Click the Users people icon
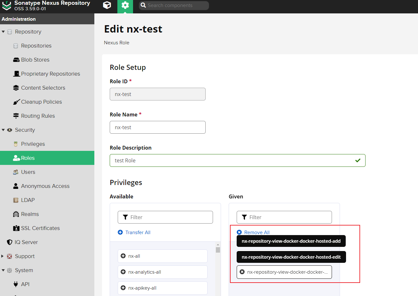Image resolution: width=418 pixels, height=296 pixels. (16, 172)
